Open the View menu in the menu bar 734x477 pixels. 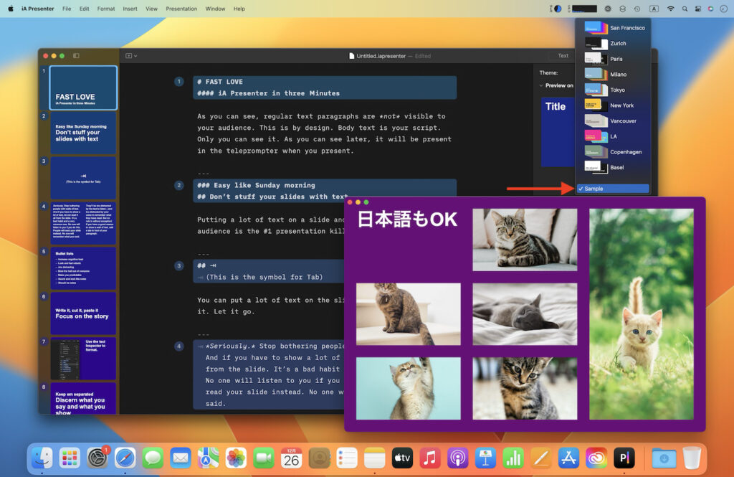point(152,9)
